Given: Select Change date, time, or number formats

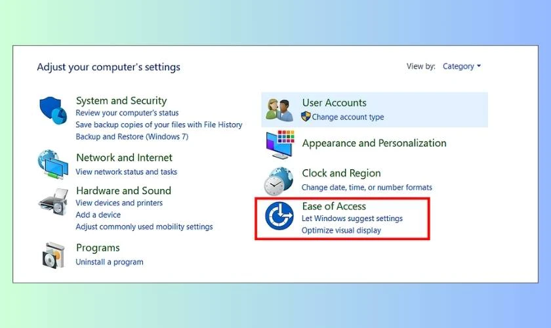Looking at the screenshot, I should [367, 188].
